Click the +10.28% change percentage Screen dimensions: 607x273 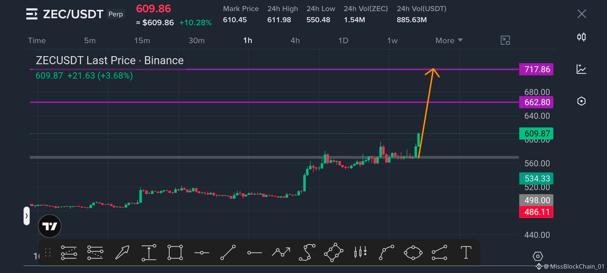point(196,22)
